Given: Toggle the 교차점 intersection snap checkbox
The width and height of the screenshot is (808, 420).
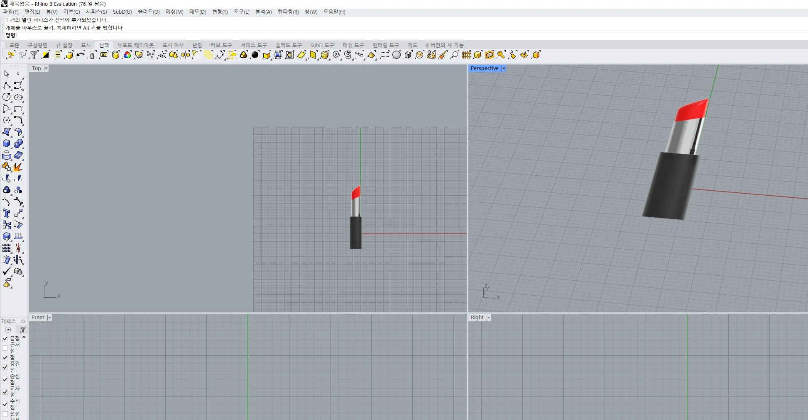Looking at the screenshot, I should coord(5,392).
